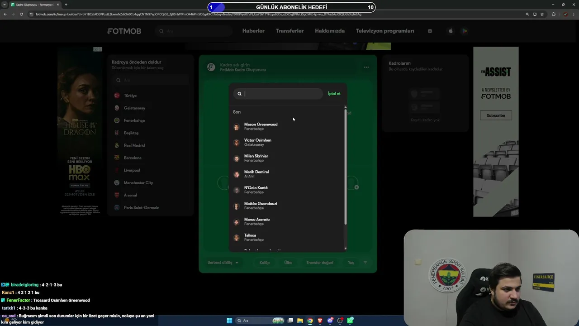Prefill squad with Liverpool
Image resolution: width=579 pixels, height=326 pixels.
(x=150, y=170)
